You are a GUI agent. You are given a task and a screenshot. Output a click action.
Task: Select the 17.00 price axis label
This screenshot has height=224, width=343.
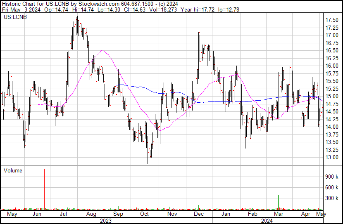click(332, 35)
